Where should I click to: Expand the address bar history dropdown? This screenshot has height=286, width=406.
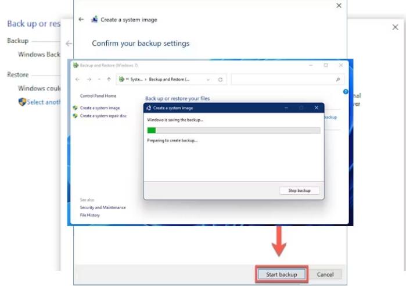tap(208, 80)
